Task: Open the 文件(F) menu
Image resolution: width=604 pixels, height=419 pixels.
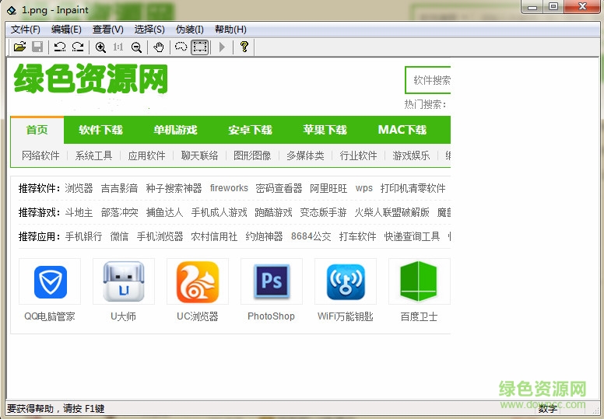Action: 26,30
